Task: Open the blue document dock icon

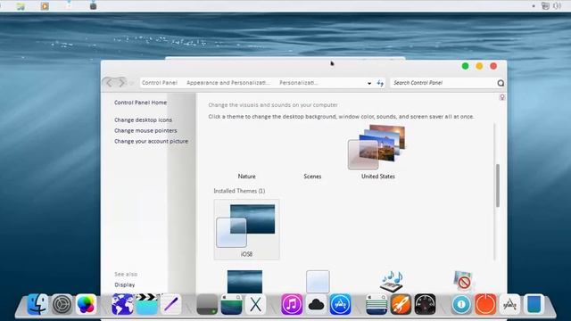Action: point(534,304)
